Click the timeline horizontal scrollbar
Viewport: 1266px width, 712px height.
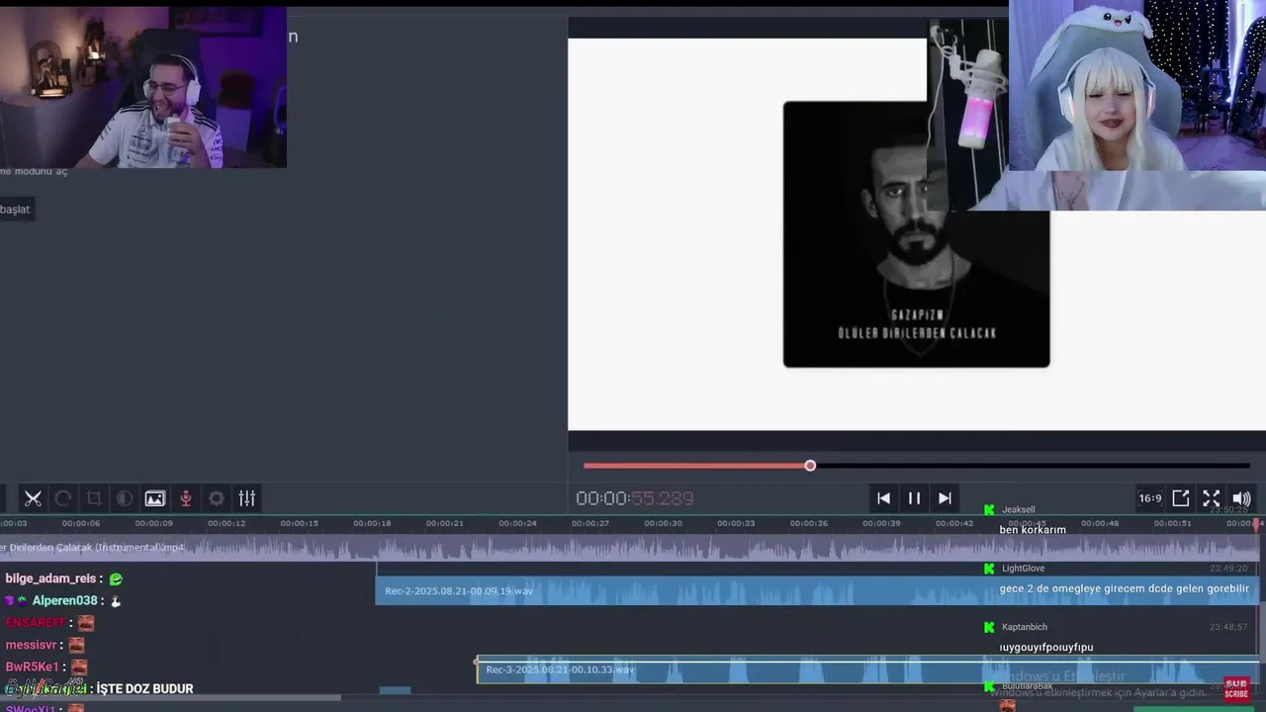[170, 697]
